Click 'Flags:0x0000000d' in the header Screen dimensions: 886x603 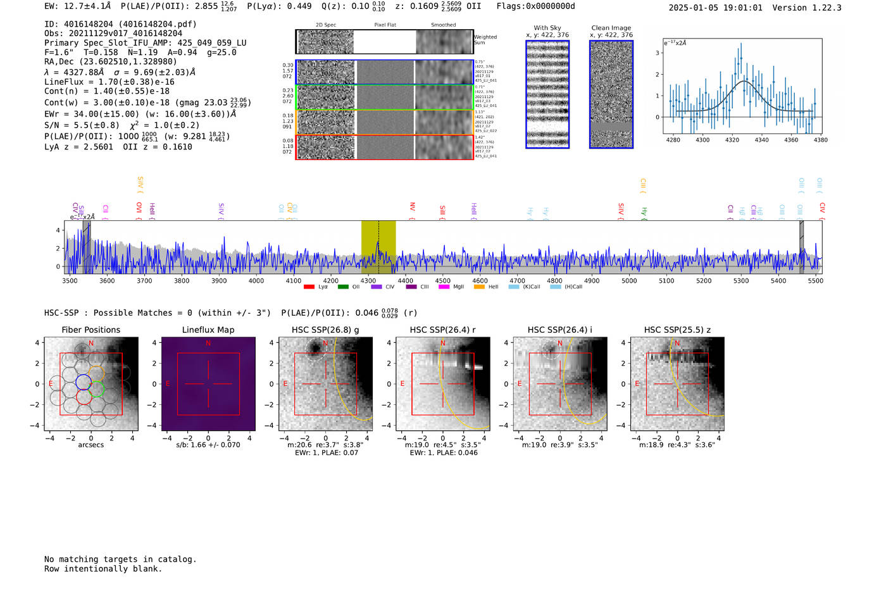pos(535,6)
